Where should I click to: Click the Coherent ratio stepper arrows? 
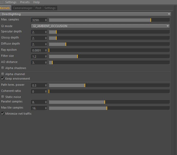[x=46, y=92]
